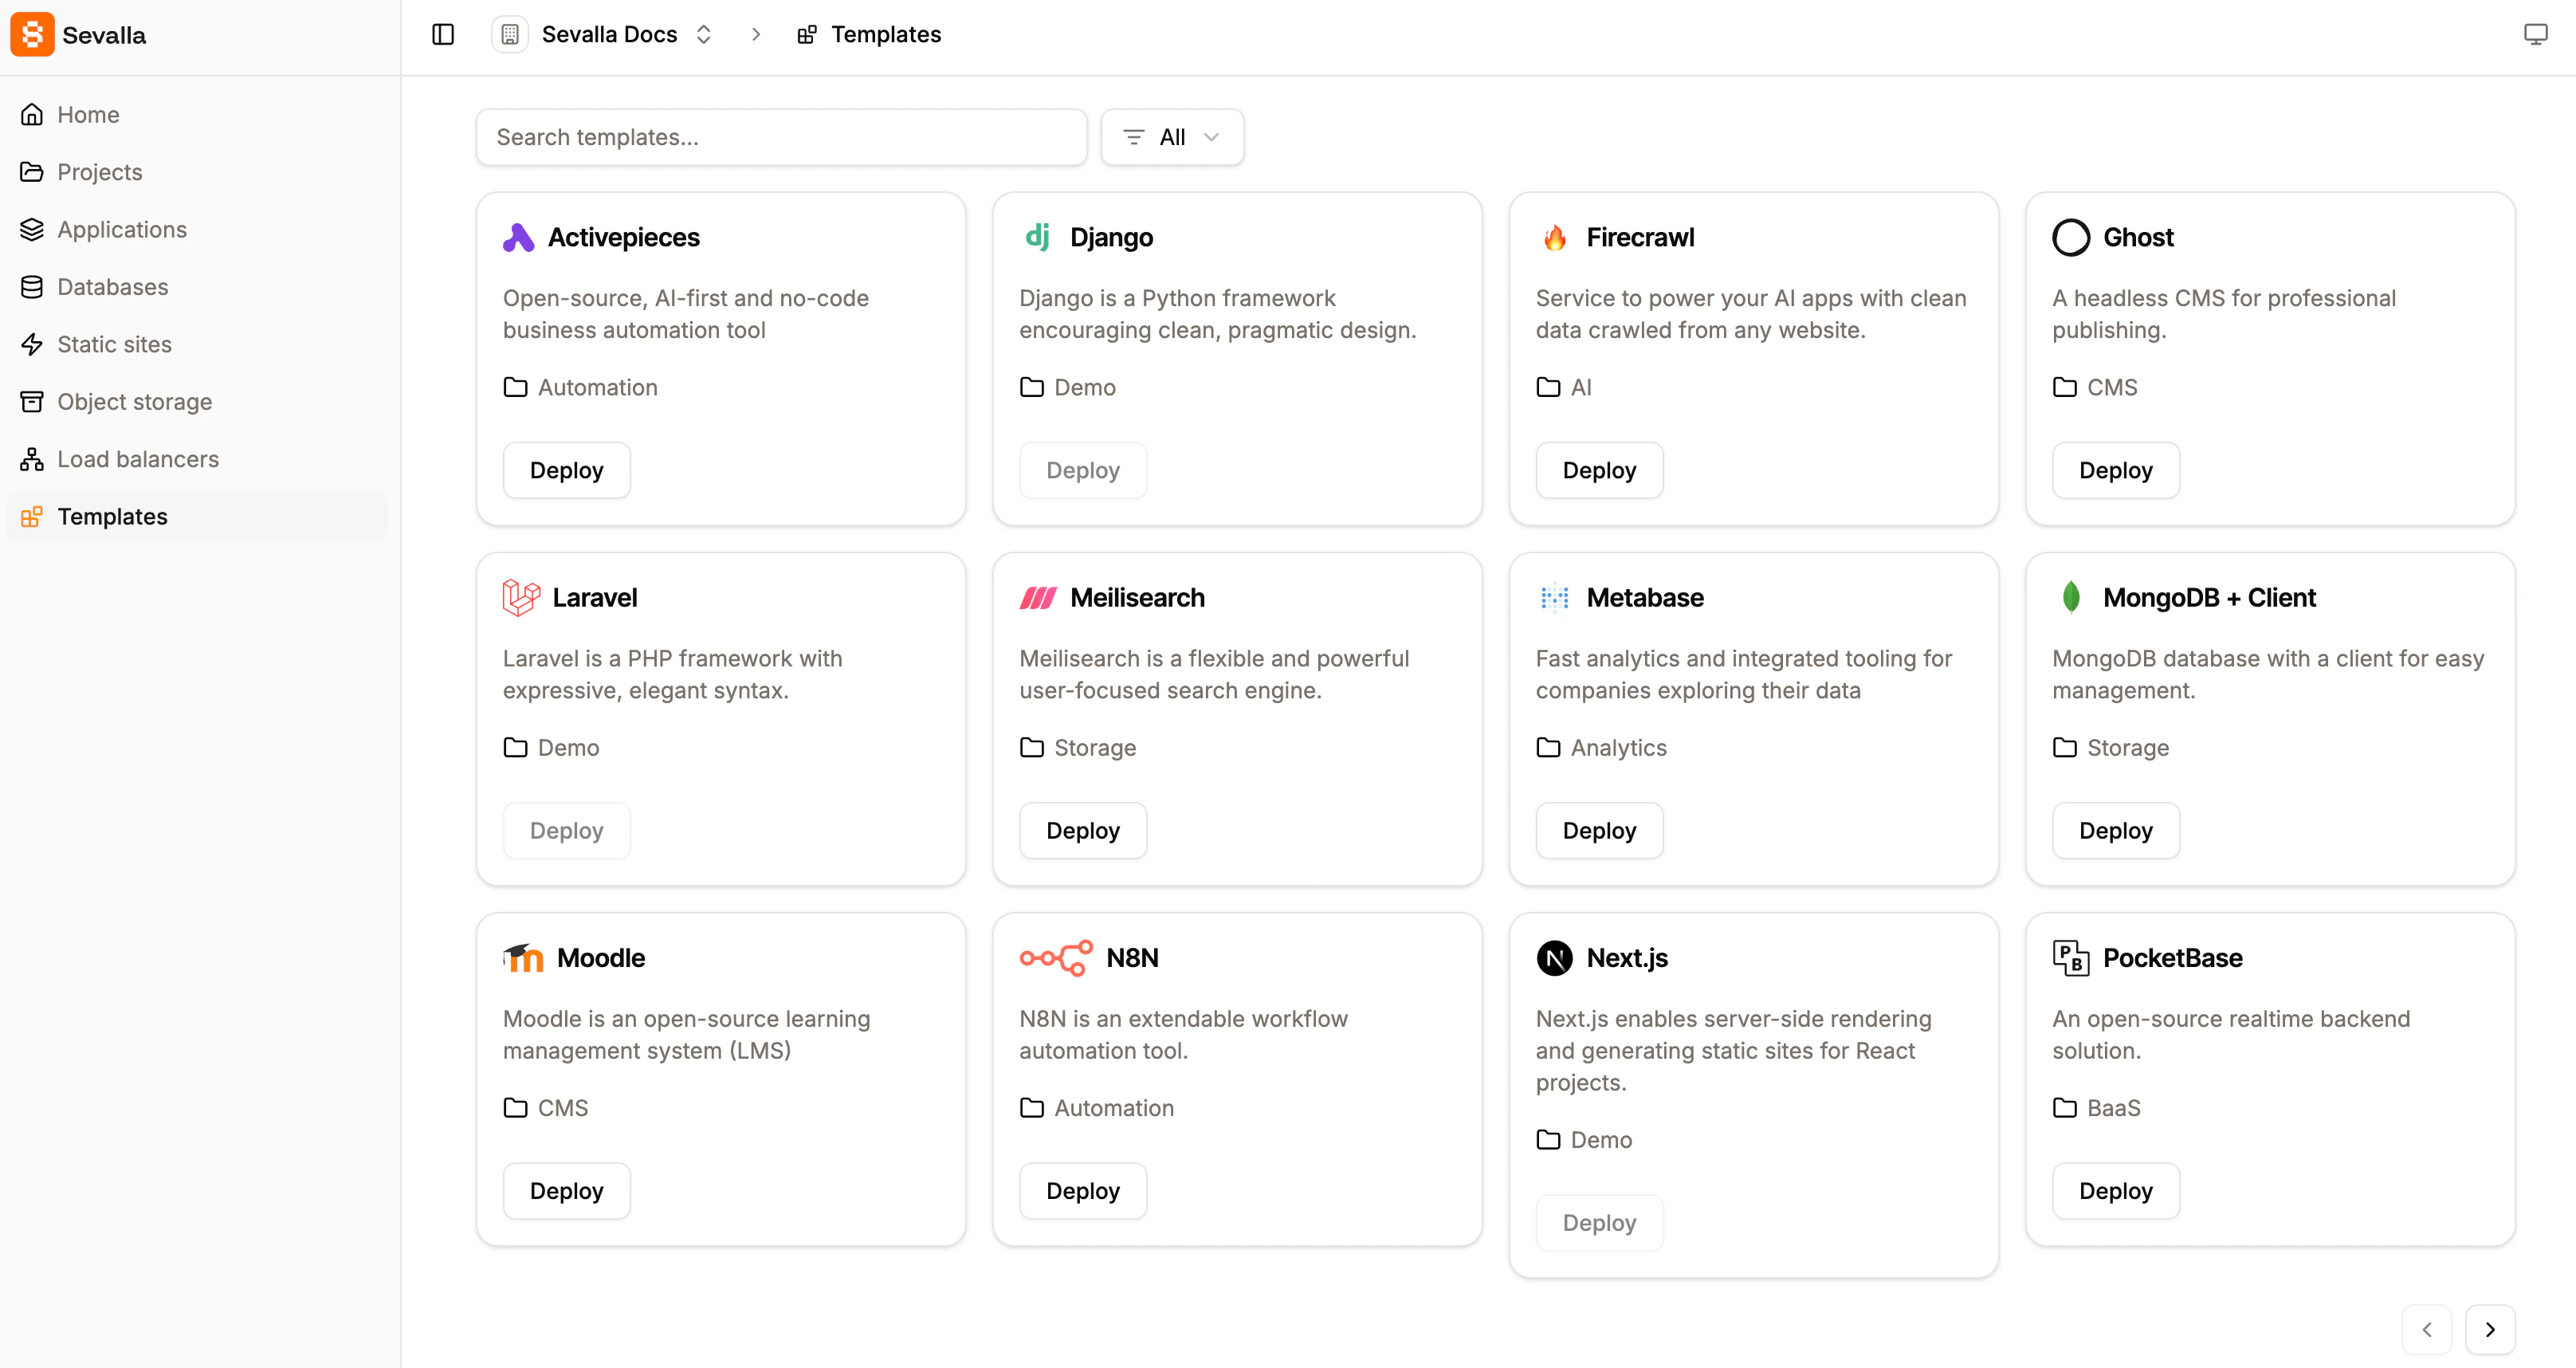This screenshot has width=2576, height=1368.
Task: Click the Demo category on Laravel card
Action: [568, 748]
